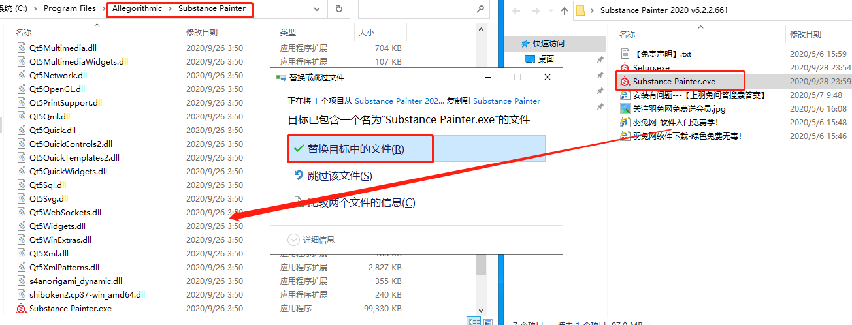Choose 替换目标中的文件(R) option

coord(356,149)
